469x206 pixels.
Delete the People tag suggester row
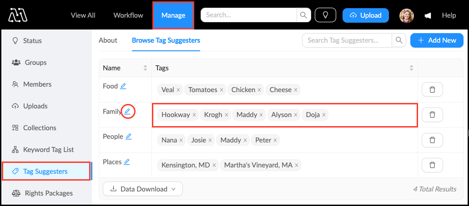click(x=432, y=140)
